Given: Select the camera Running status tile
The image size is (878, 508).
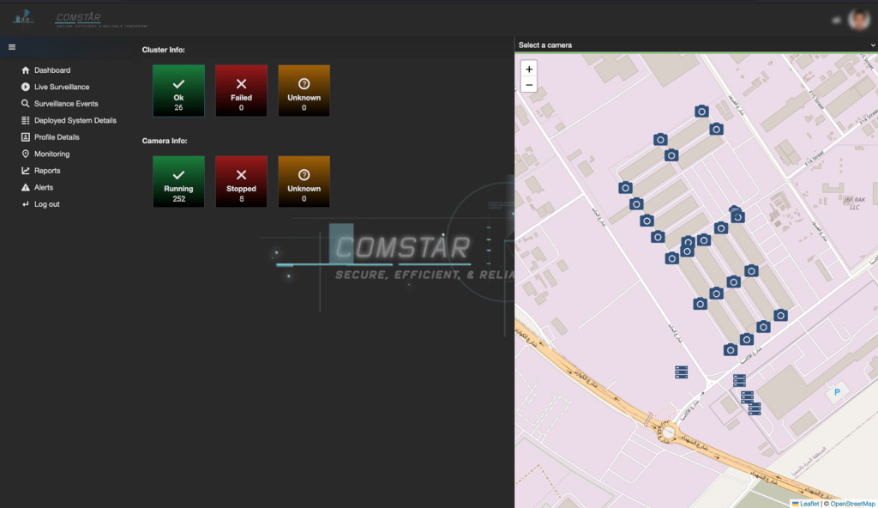Looking at the screenshot, I should [x=178, y=181].
